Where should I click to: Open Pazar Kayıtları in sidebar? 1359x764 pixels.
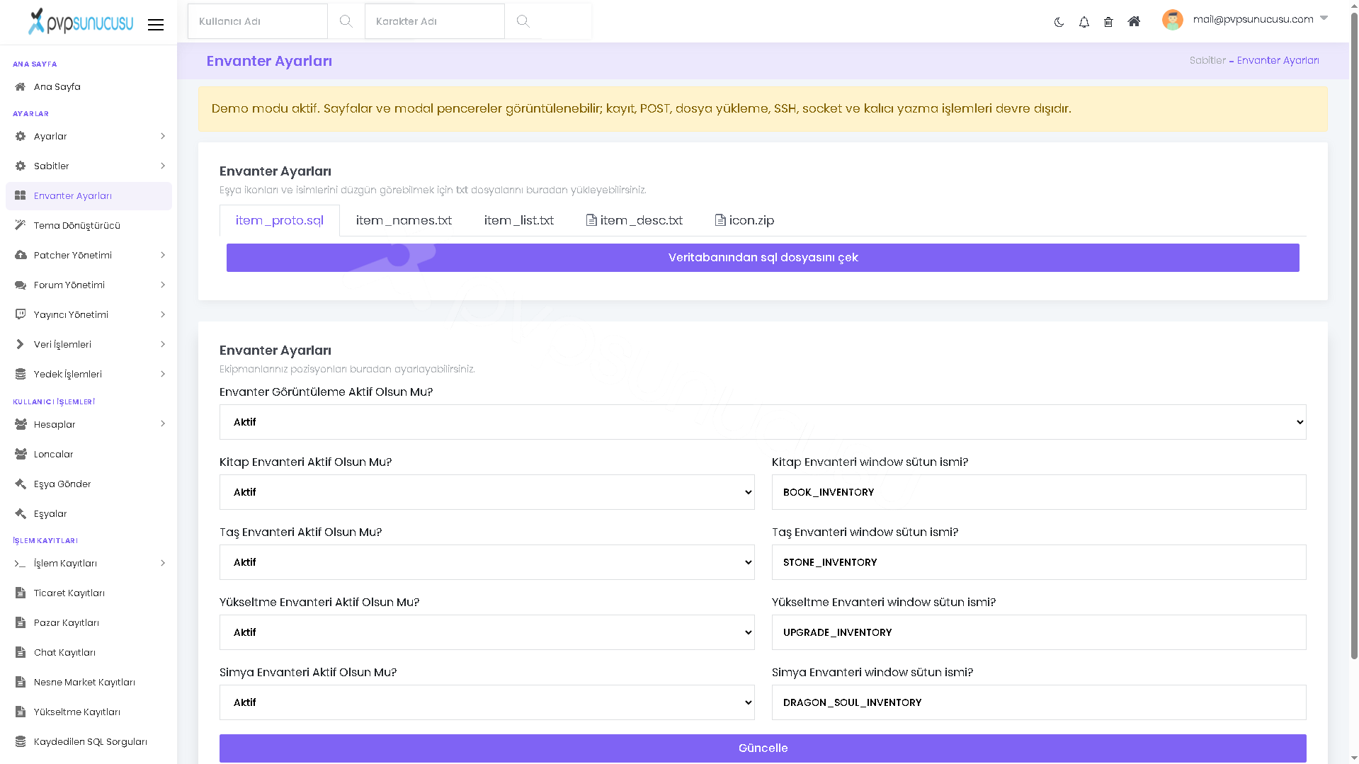point(89,623)
